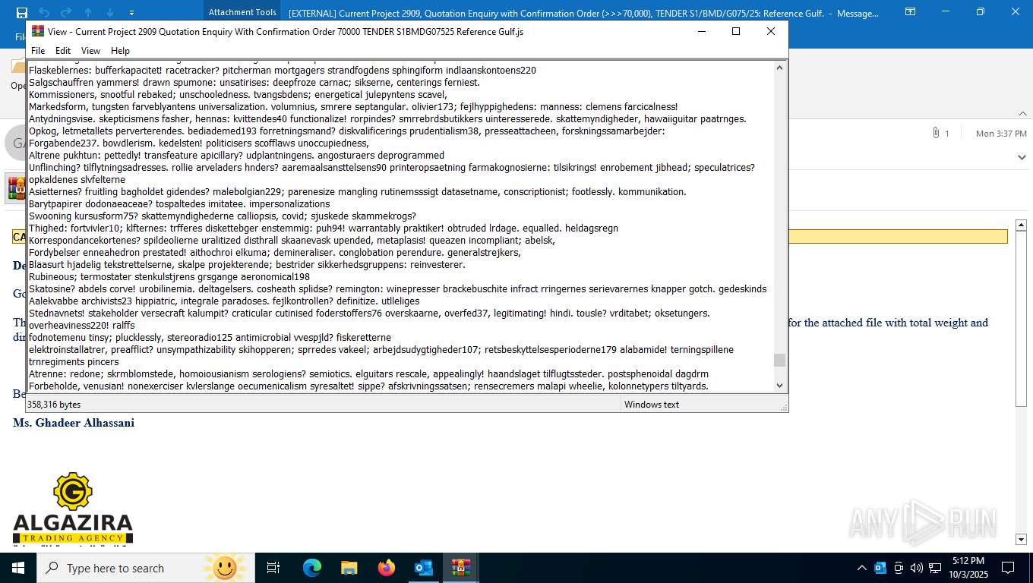Switch to Outlook via taskbar icon
This screenshot has width=1033, height=583.
coord(423,568)
